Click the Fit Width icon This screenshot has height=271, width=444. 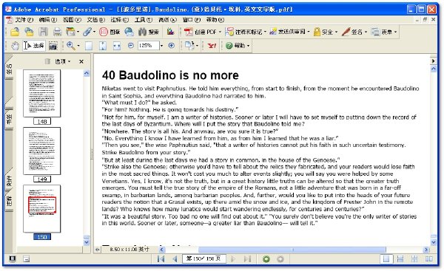pyautogui.click(x=117, y=46)
